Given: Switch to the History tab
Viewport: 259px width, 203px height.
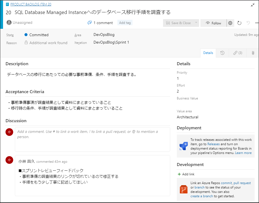Looking at the screenshot, I should [223, 53].
